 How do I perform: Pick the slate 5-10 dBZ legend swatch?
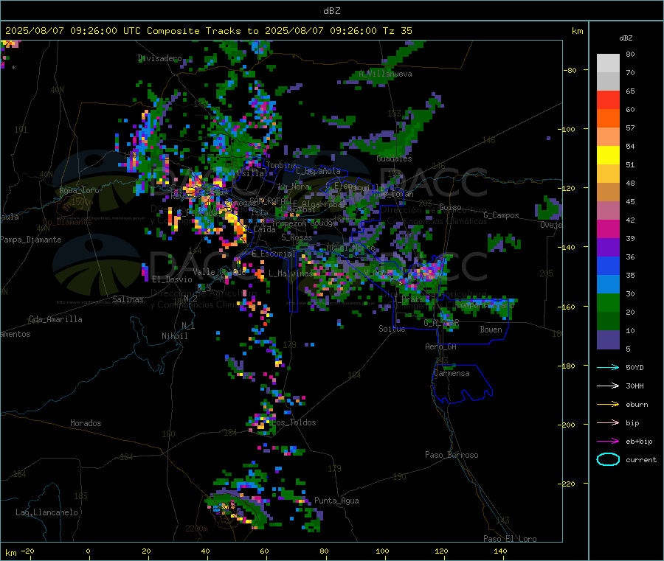608,340
